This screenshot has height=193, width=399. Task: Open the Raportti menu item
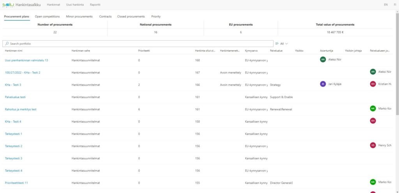95,5
